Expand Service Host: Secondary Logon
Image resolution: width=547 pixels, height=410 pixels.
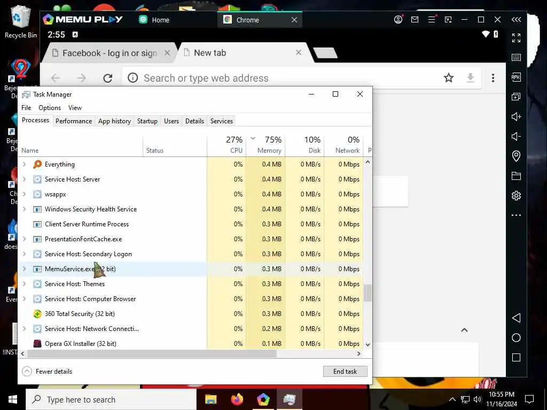[x=24, y=254]
